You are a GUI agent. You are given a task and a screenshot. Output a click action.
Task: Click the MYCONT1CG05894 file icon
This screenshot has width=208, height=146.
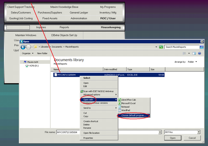(x=56, y=75)
